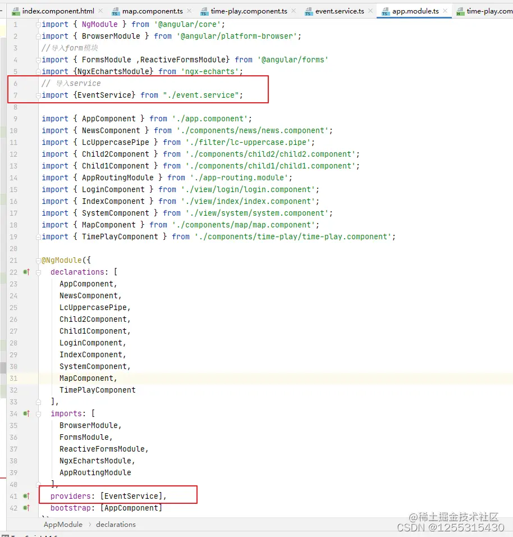Click the "./event.service" path string
513x537 pixels.
click(x=201, y=95)
